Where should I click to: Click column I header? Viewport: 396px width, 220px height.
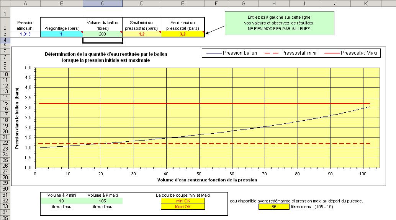pyautogui.click(x=304, y=3)
